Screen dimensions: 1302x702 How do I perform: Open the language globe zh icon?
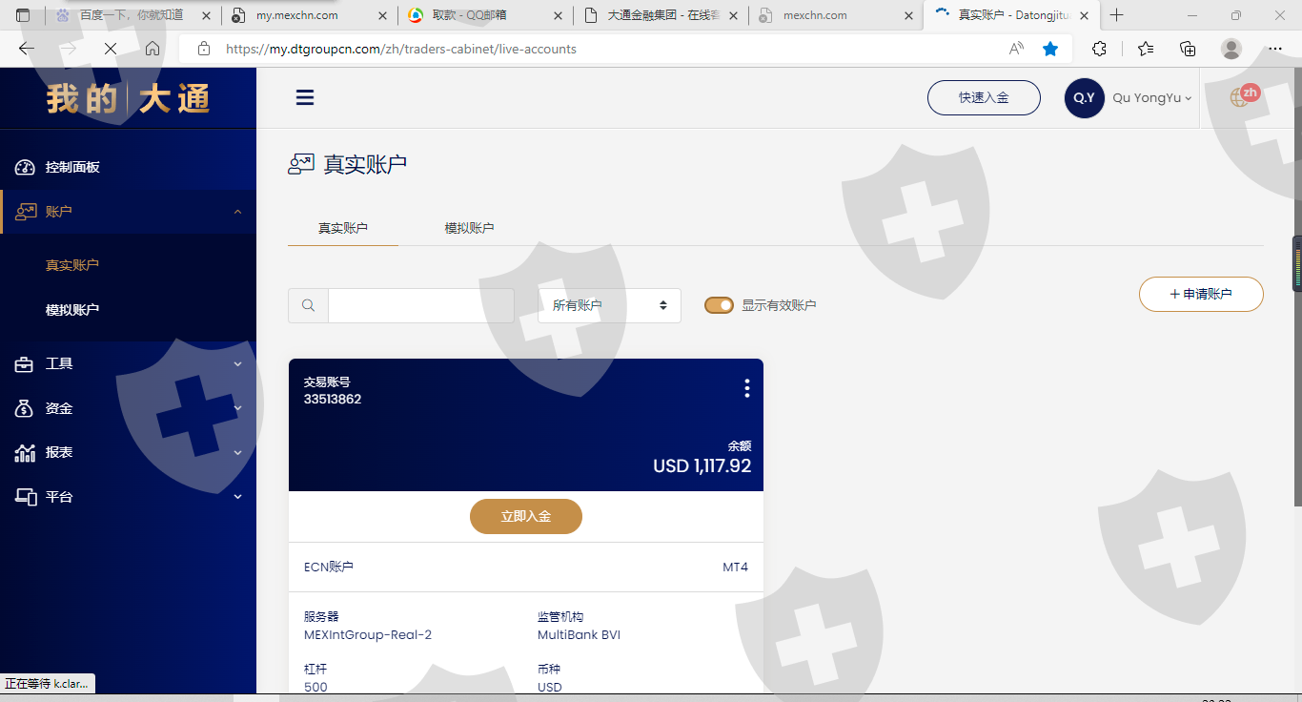click(x=1244, y=94)
